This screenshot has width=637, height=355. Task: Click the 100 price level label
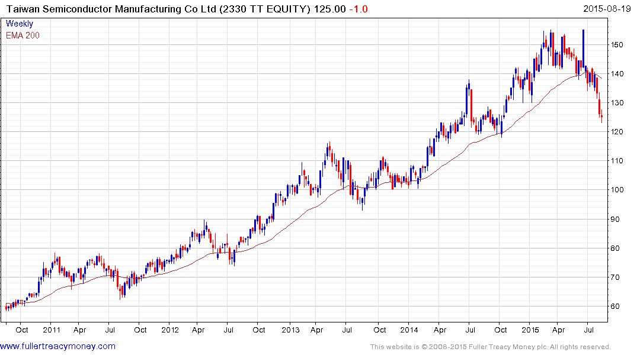click(x=619, y=190)
